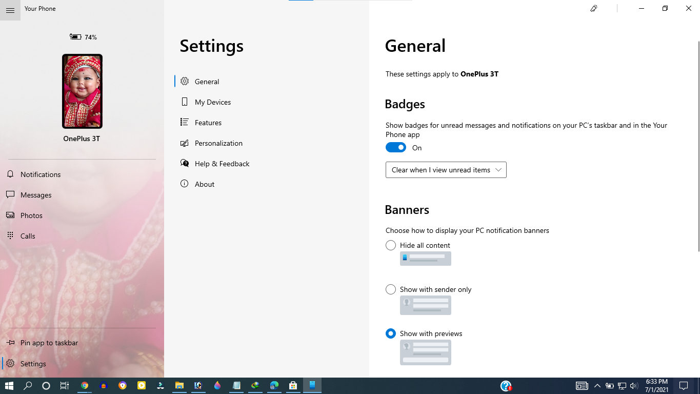Click the News and interests tray icon
This screenshot has width=700, height=394.
click(582, 386)
